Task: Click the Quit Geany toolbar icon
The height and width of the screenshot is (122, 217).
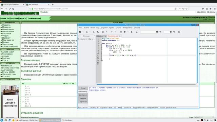Action: click(179, 32)
